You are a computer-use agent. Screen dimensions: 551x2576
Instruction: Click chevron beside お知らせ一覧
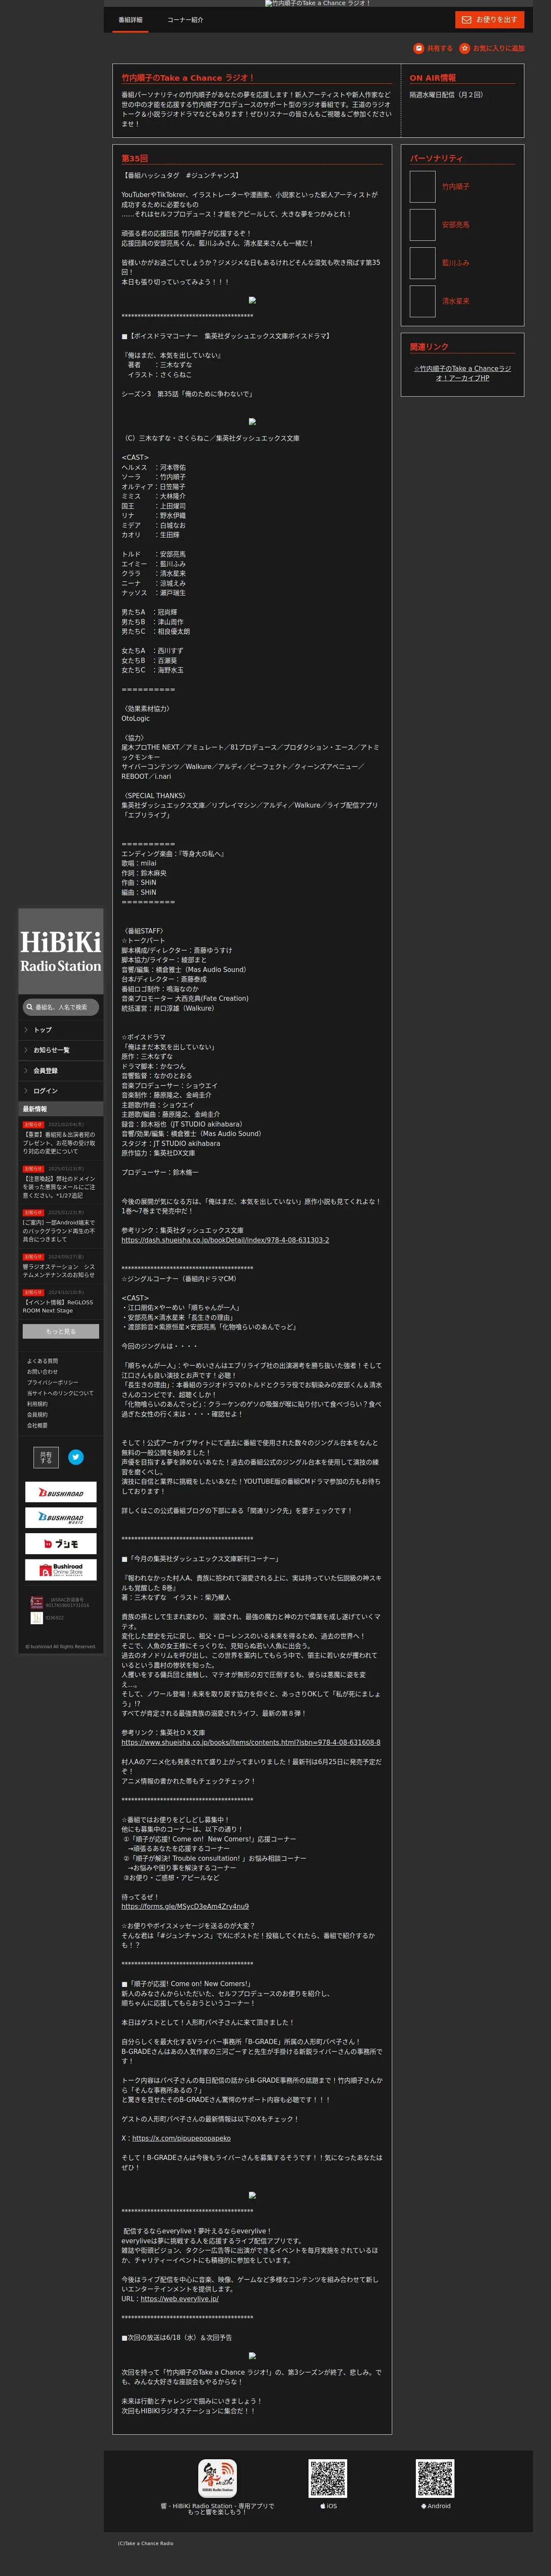click(x=26, y=1050)
